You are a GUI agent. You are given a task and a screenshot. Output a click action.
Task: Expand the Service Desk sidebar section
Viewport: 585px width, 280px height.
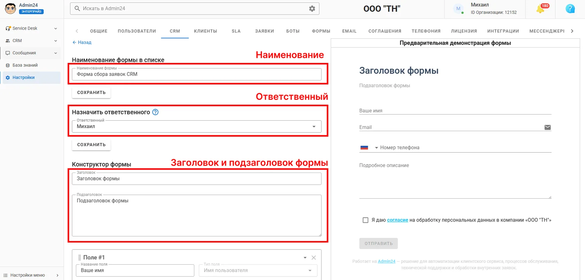tap(31, 28)
